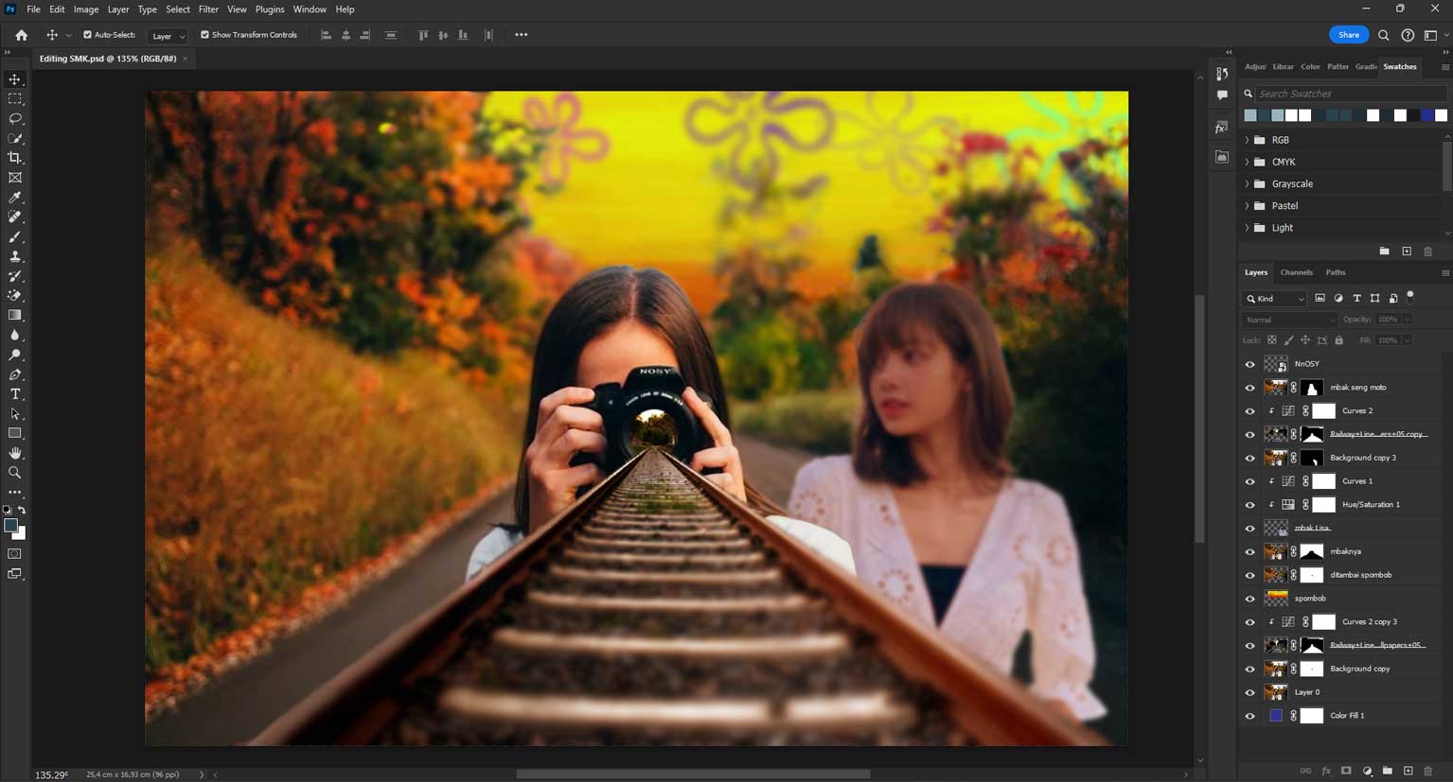Select the Zoom tool
The height and width of the screenshot is (782, 1453).
pyautogui.click(x=15, y=473)
